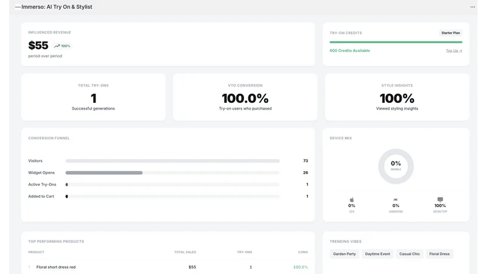Select the Daytime Event vibe tag
This screenshot has width=487, height=274.
point(377,254)
